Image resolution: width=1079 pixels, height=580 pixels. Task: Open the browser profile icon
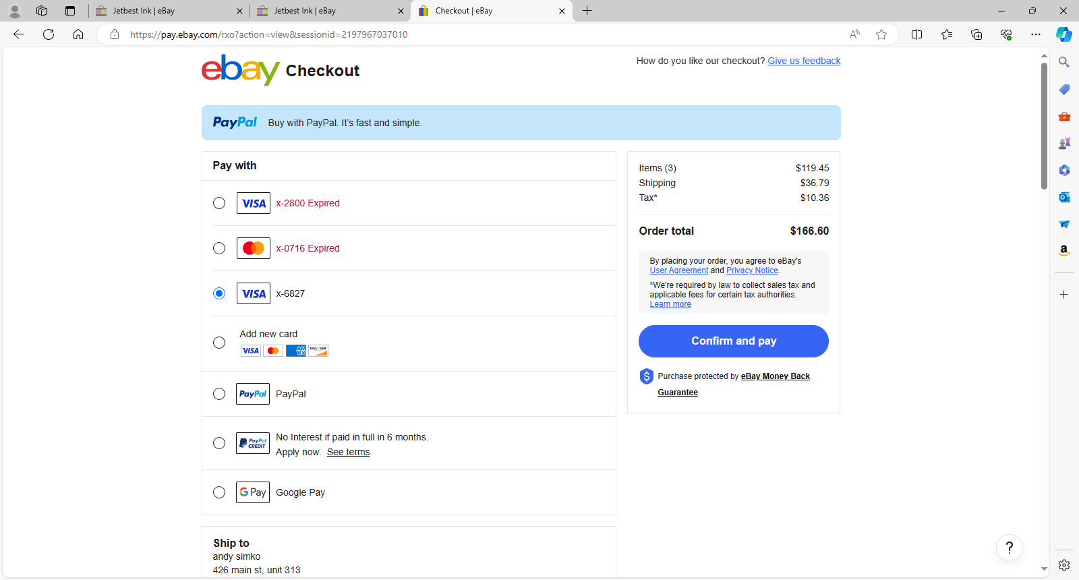[x=15, y=11]
